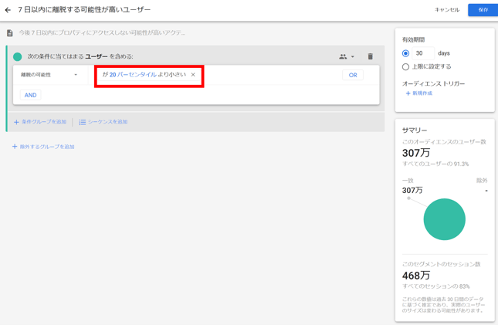Viewport: 498px width, 325px height.
Task: Click 保存 to save the audience
Action: click(x=483, y=10)
